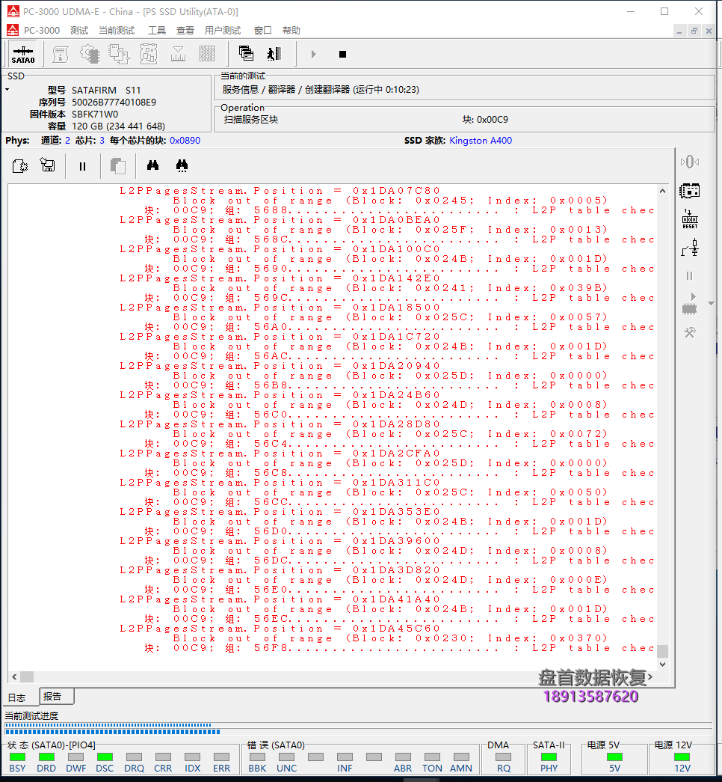Switch to the 报告 tab
The image size is (722, 782).
pos(56,696)
